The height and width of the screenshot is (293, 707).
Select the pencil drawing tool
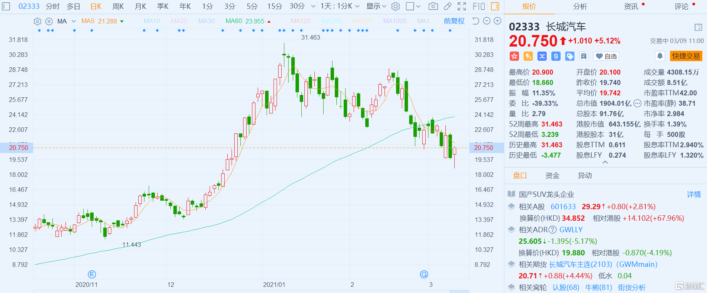point(447,6)
